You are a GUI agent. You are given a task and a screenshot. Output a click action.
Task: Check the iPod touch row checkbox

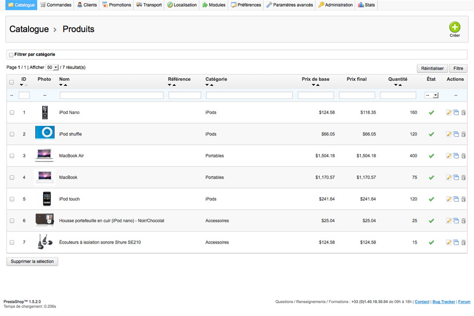(12, 199)
